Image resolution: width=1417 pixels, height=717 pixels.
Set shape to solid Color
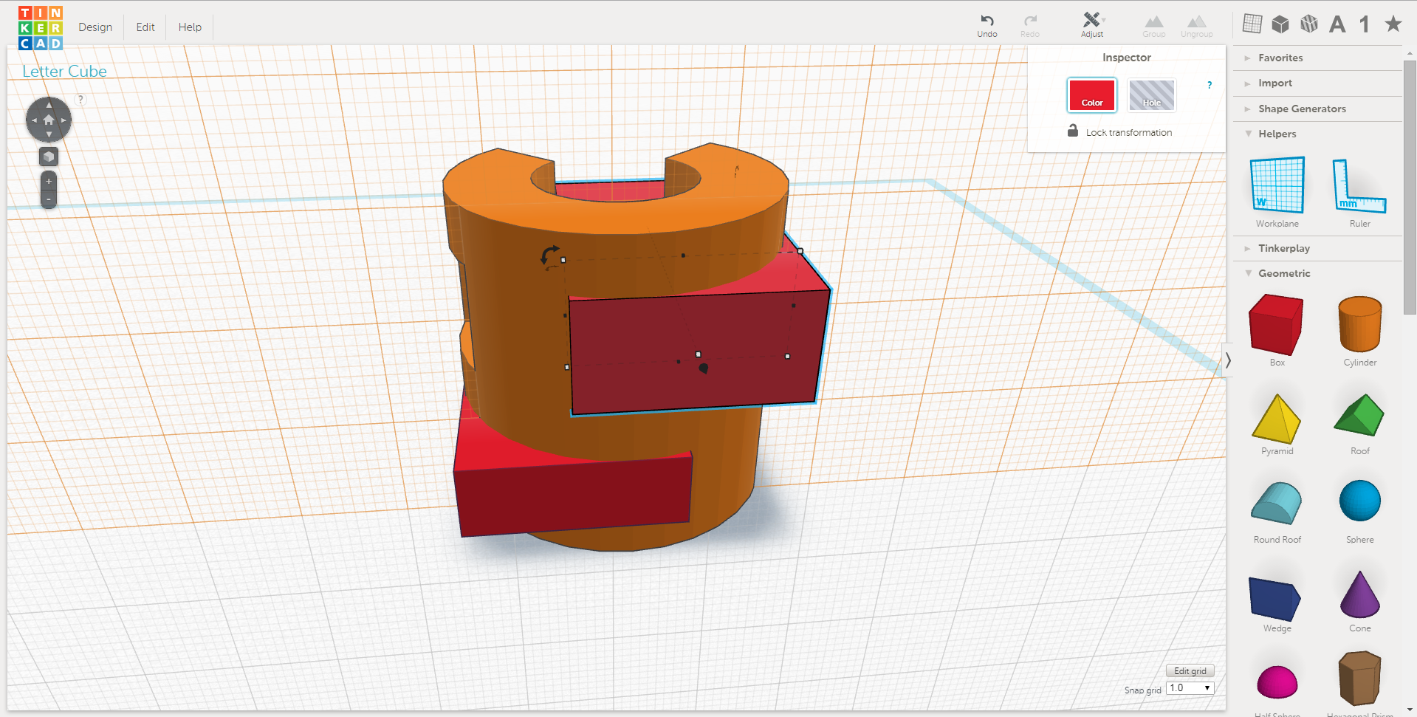click(x=1092, y=95)
